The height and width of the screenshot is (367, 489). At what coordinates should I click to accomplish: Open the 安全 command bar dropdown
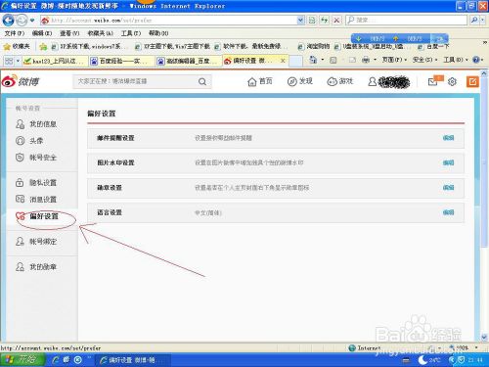coord(424,60)
